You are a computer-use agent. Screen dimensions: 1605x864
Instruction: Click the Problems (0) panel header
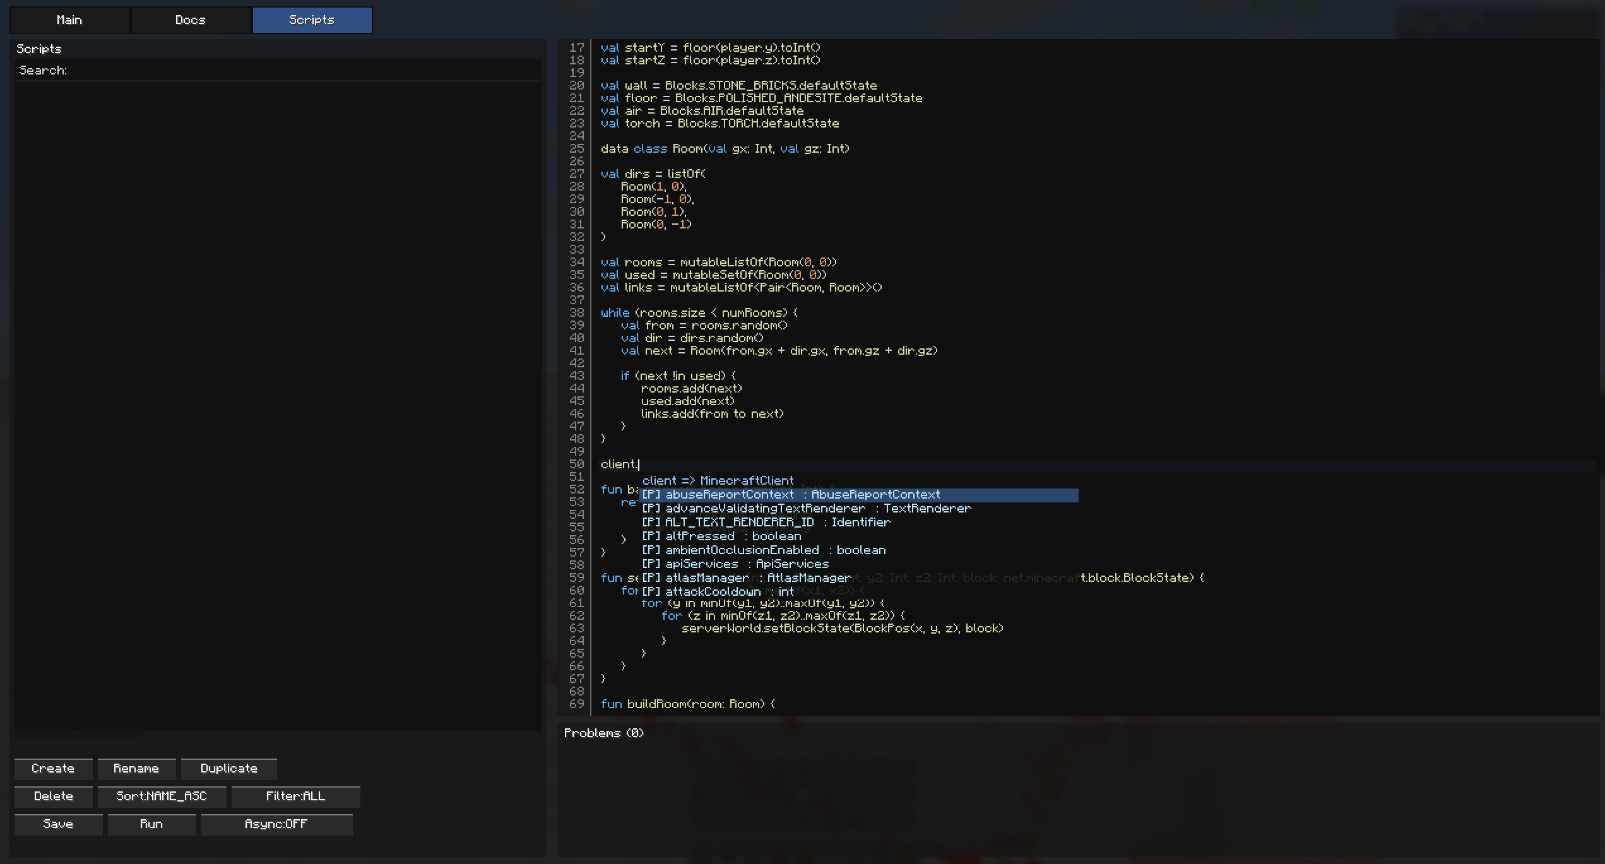604,733
